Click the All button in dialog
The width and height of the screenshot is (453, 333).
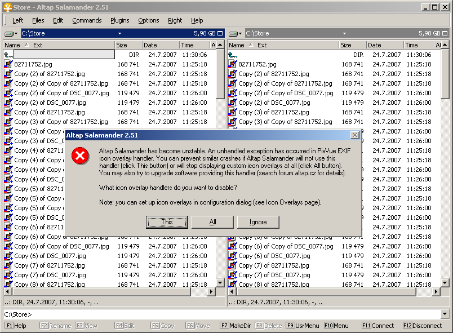point(212,222)
